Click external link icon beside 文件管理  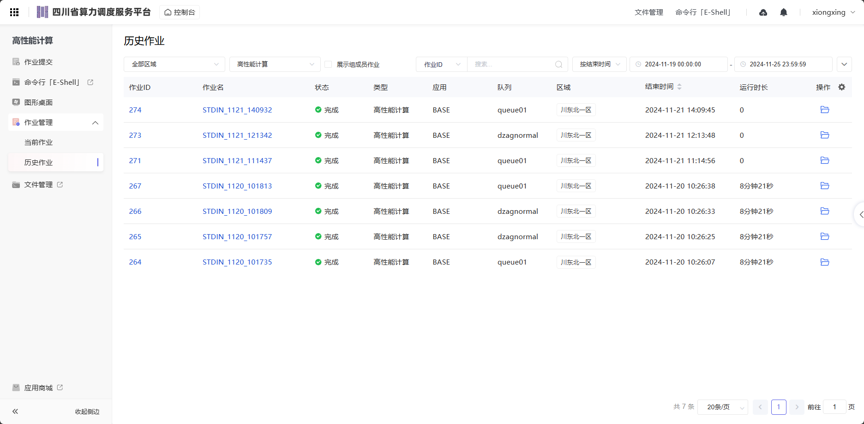click(x=60, y=184)
